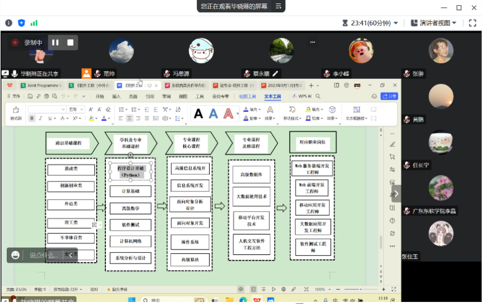The image size is (482, 304).
Task: Click the clear formatting eraser icon
Action: tap(108, 109)
